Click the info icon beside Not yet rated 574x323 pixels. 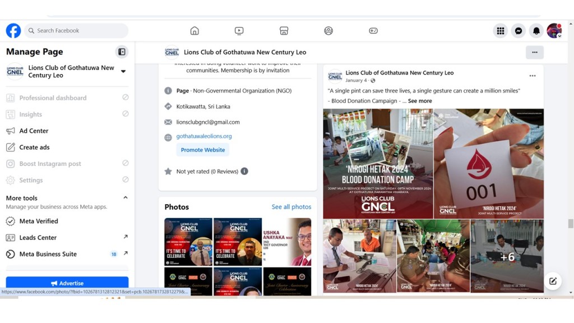244,171
